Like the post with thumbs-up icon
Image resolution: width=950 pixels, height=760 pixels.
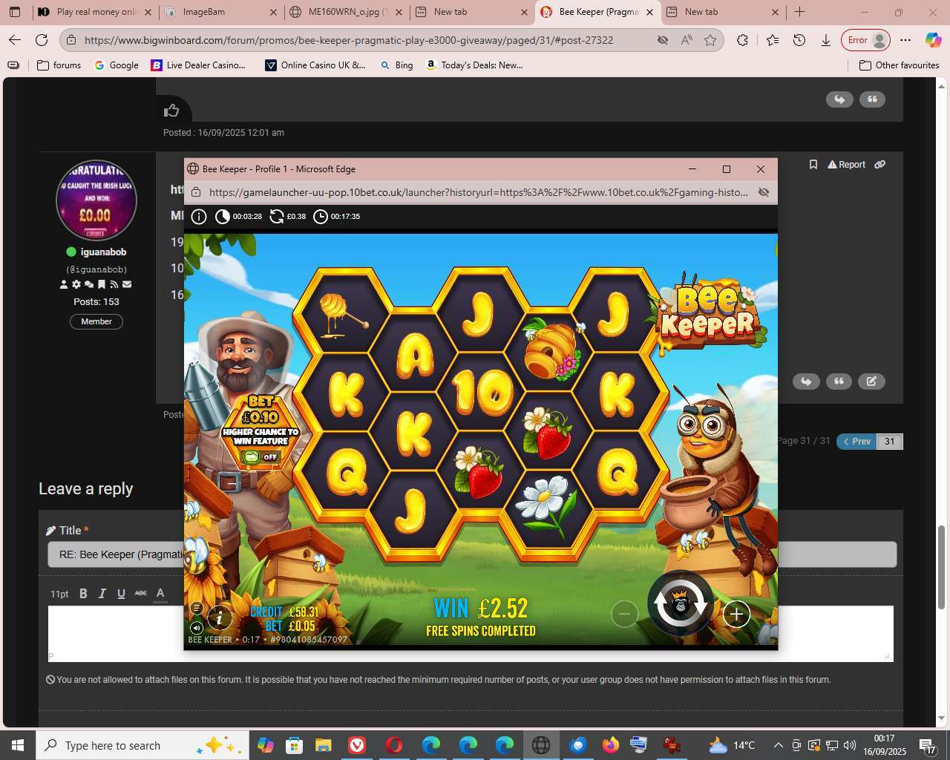[x=171, y=111]
